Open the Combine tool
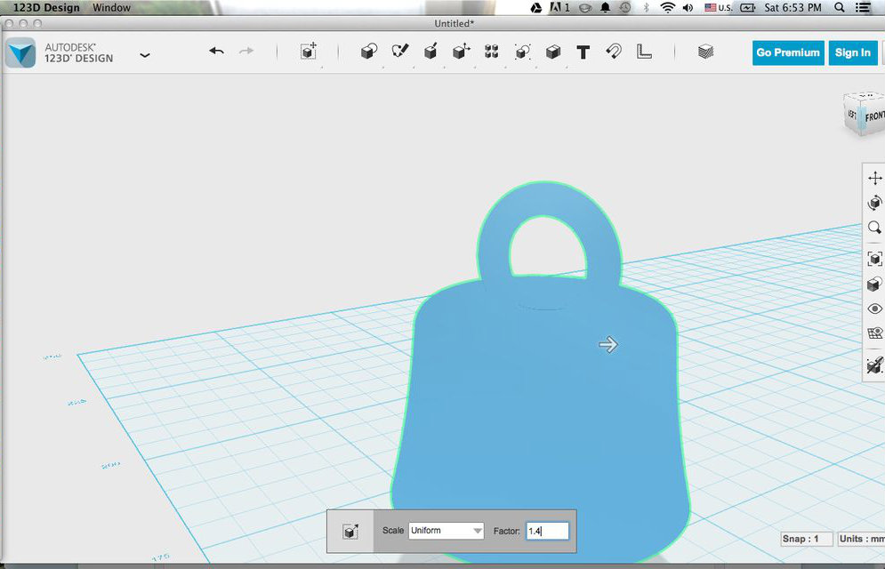The image size is (885, 569). 553,52
